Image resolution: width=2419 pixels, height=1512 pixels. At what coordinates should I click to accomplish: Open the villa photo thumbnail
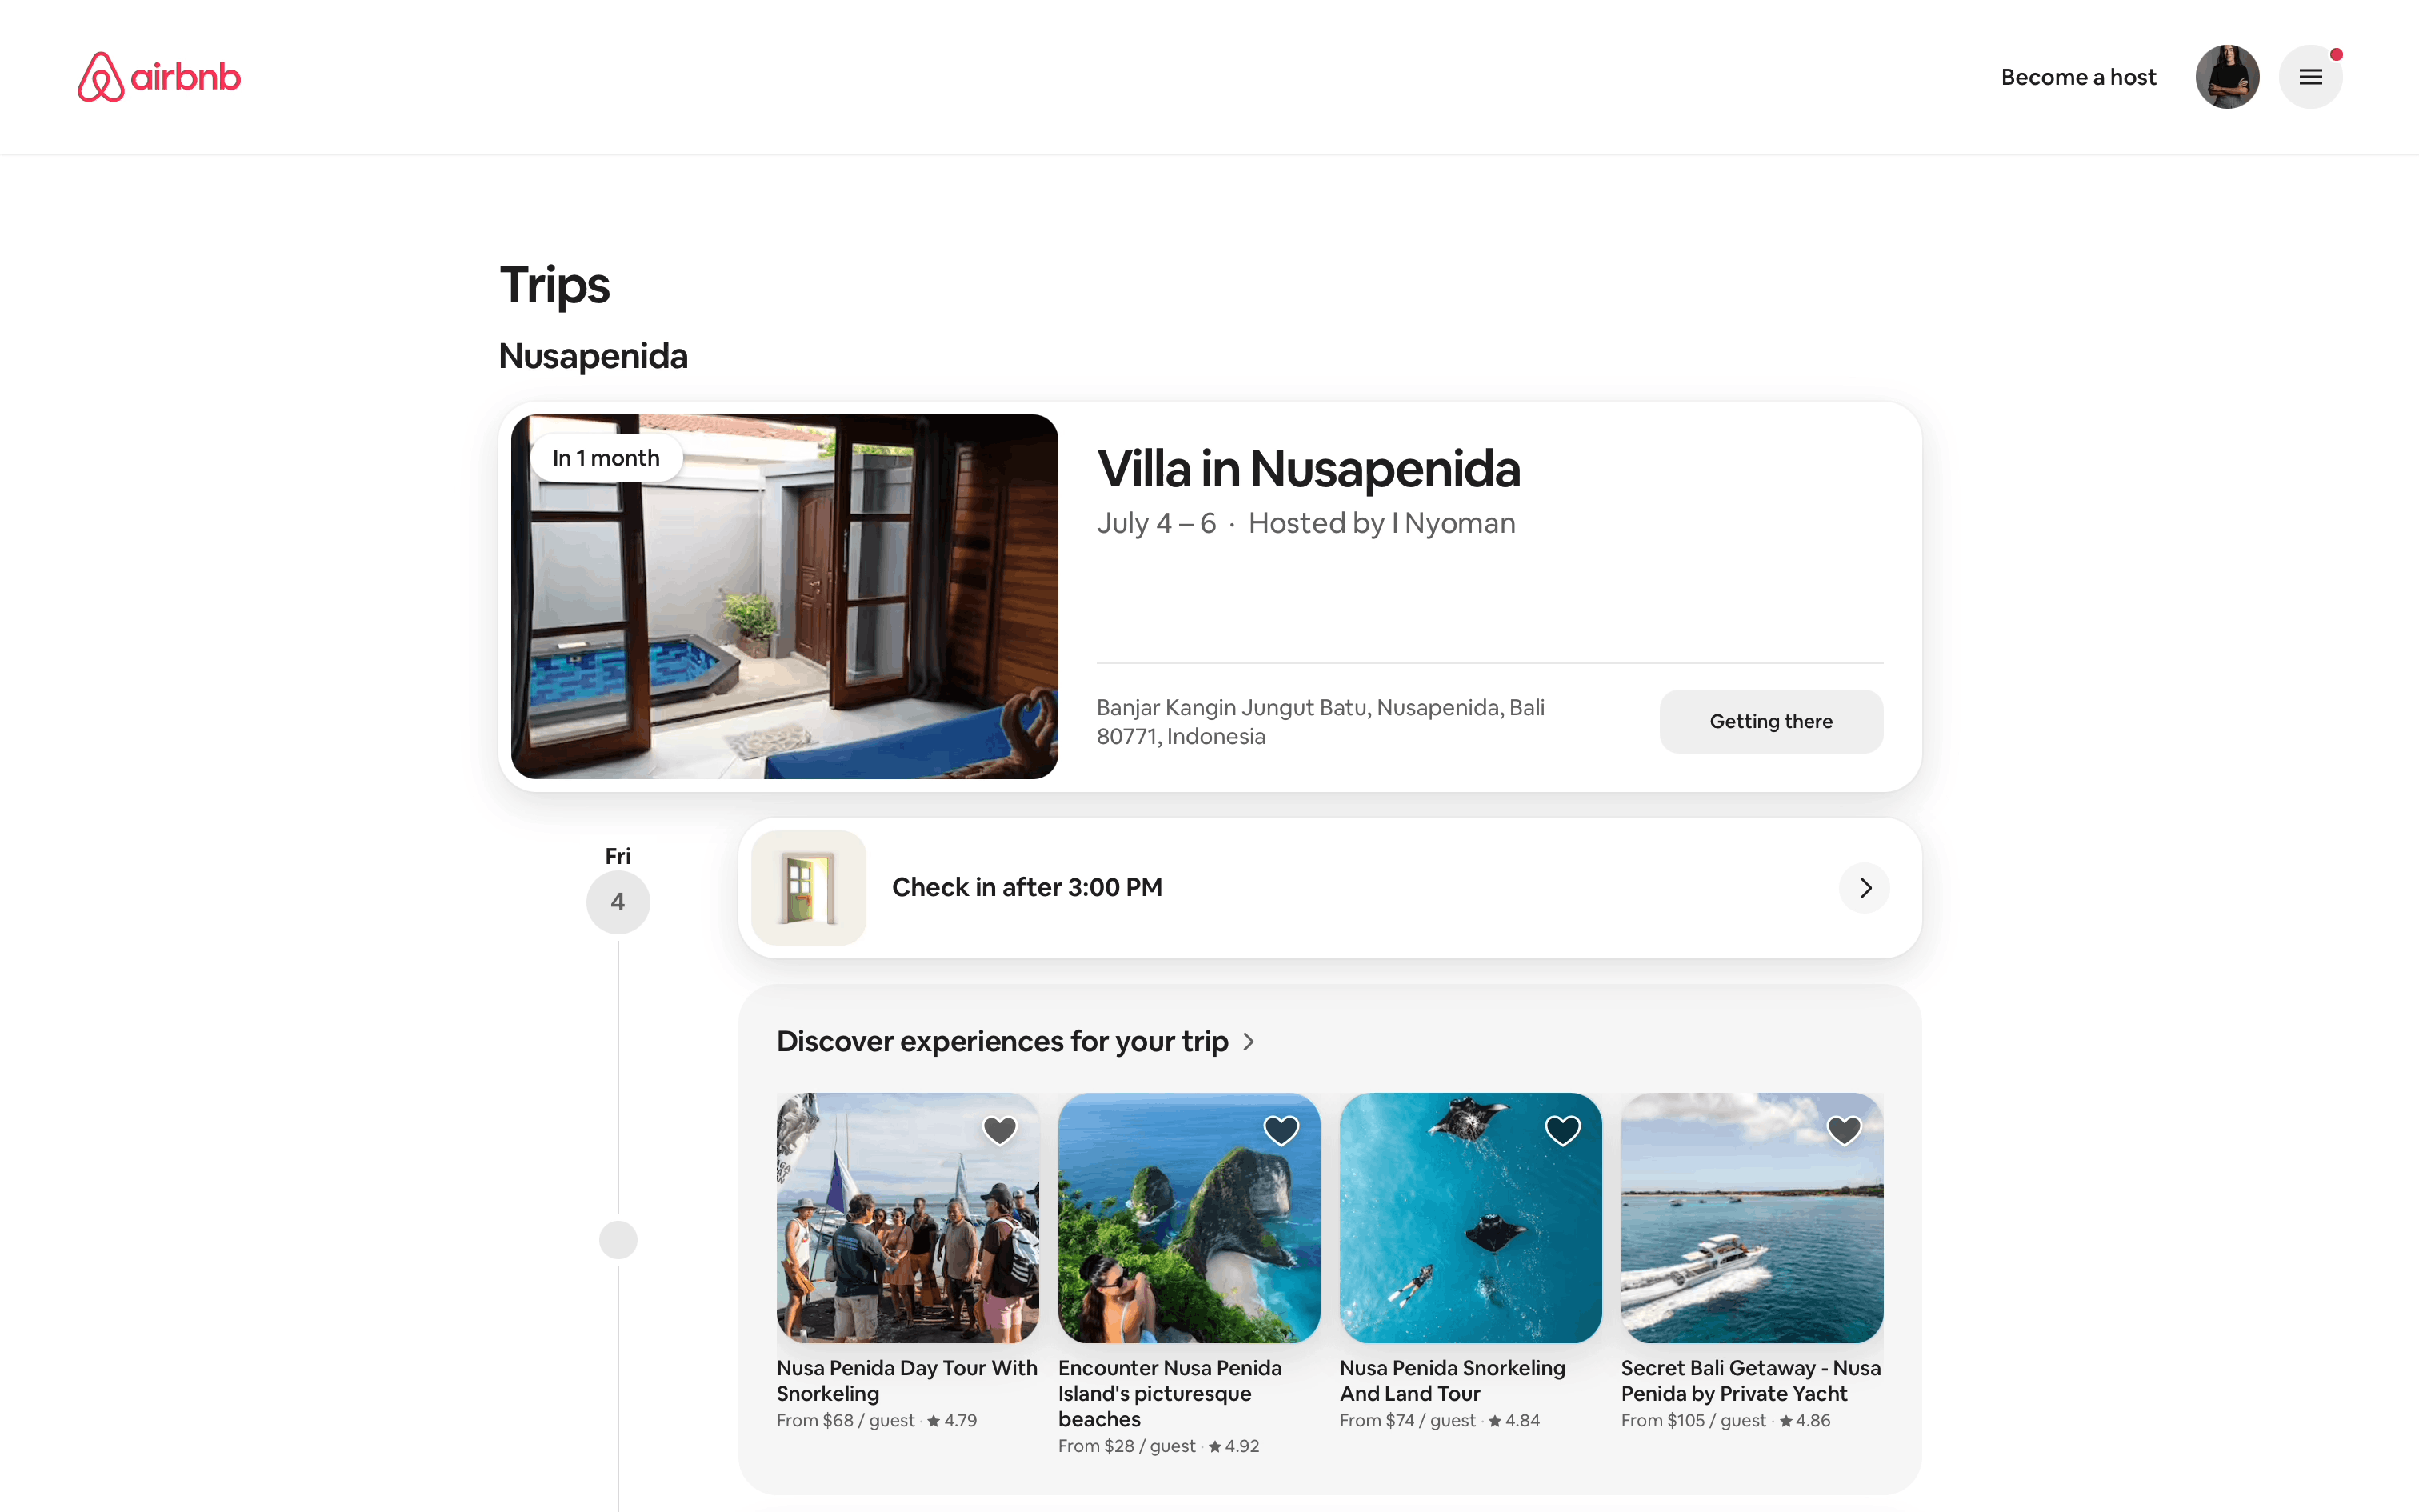785,597
